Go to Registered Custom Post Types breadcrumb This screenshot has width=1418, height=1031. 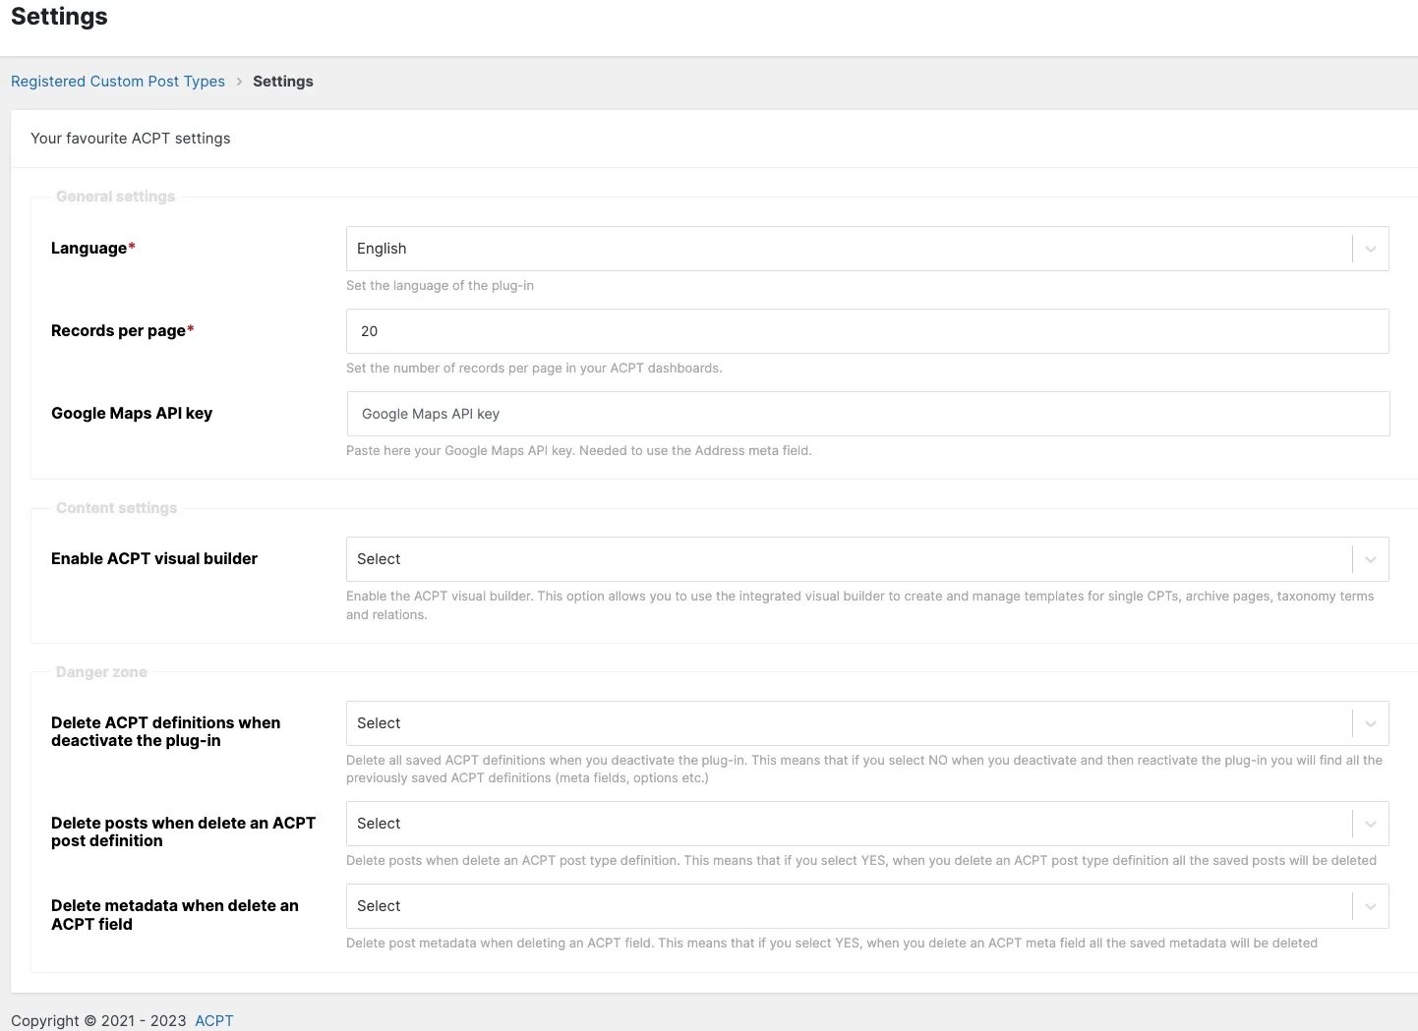[118, 82]
